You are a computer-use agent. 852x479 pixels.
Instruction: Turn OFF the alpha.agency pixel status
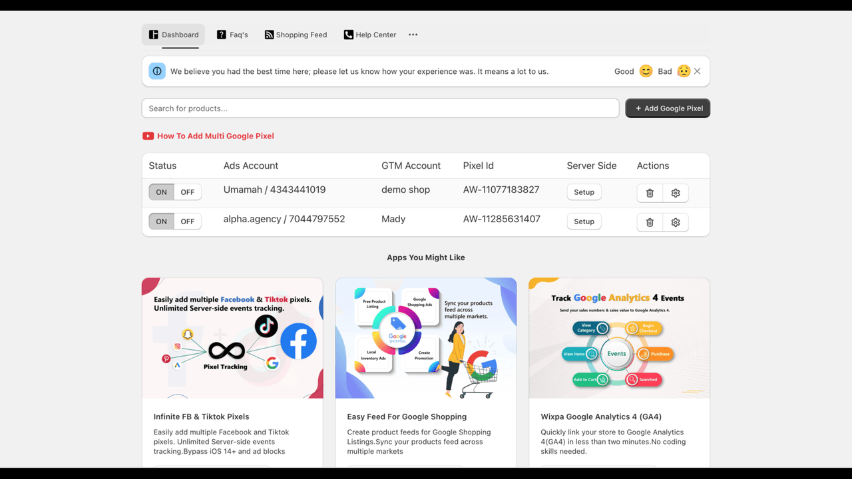click(188, 222)
